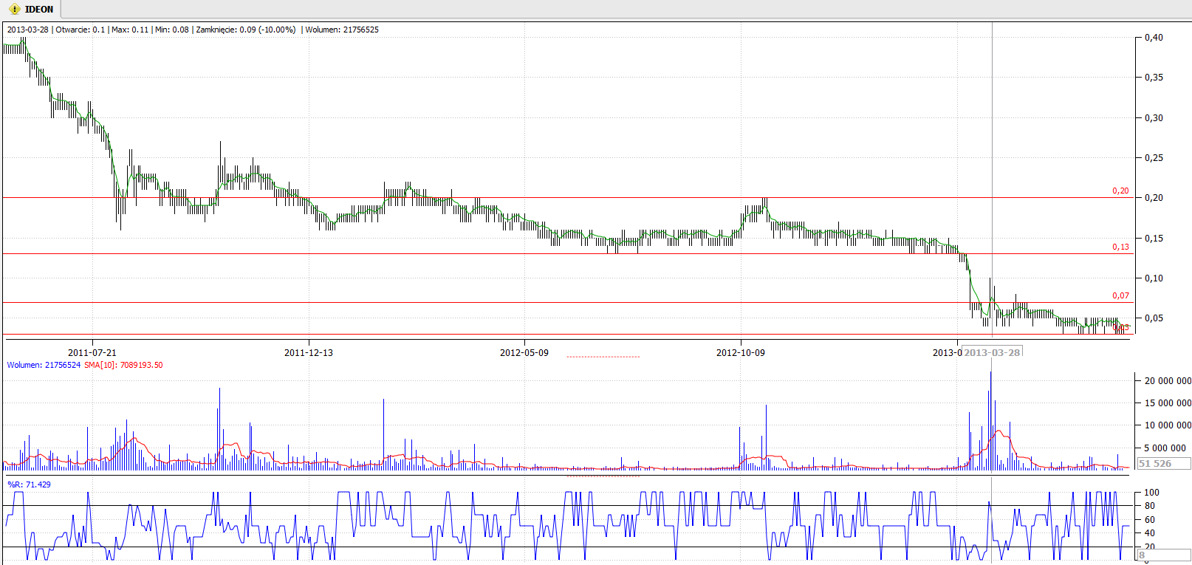Image resolution: width=1192 pixels, height=565 pixels.
Task: Click the 60 label on %R axis
Action: point(1150,520)
